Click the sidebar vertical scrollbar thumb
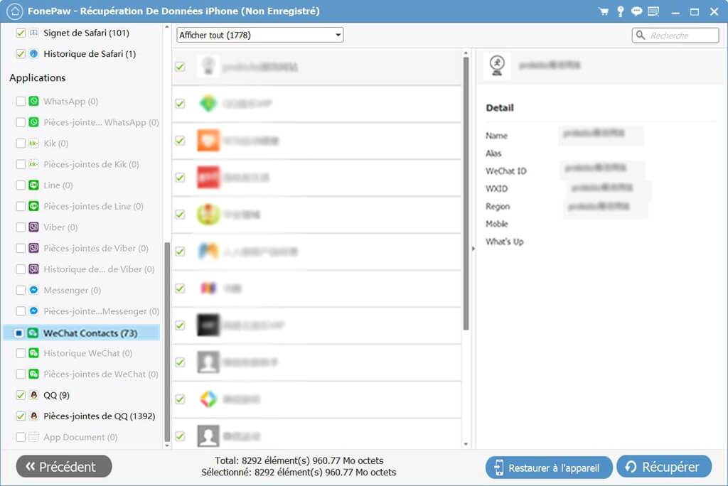Image resolution: width=728 pixels, height=486 pixels. [167, 342]
